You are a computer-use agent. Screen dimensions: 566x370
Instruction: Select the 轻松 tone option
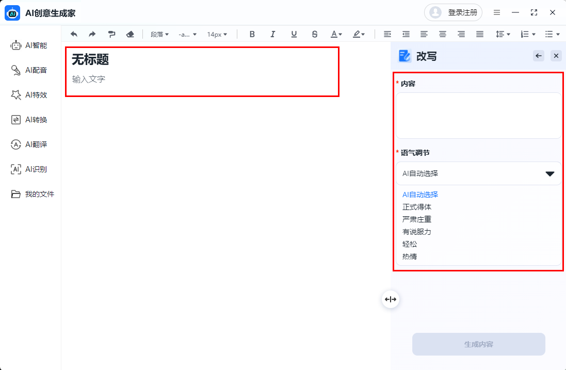(409, 244)
